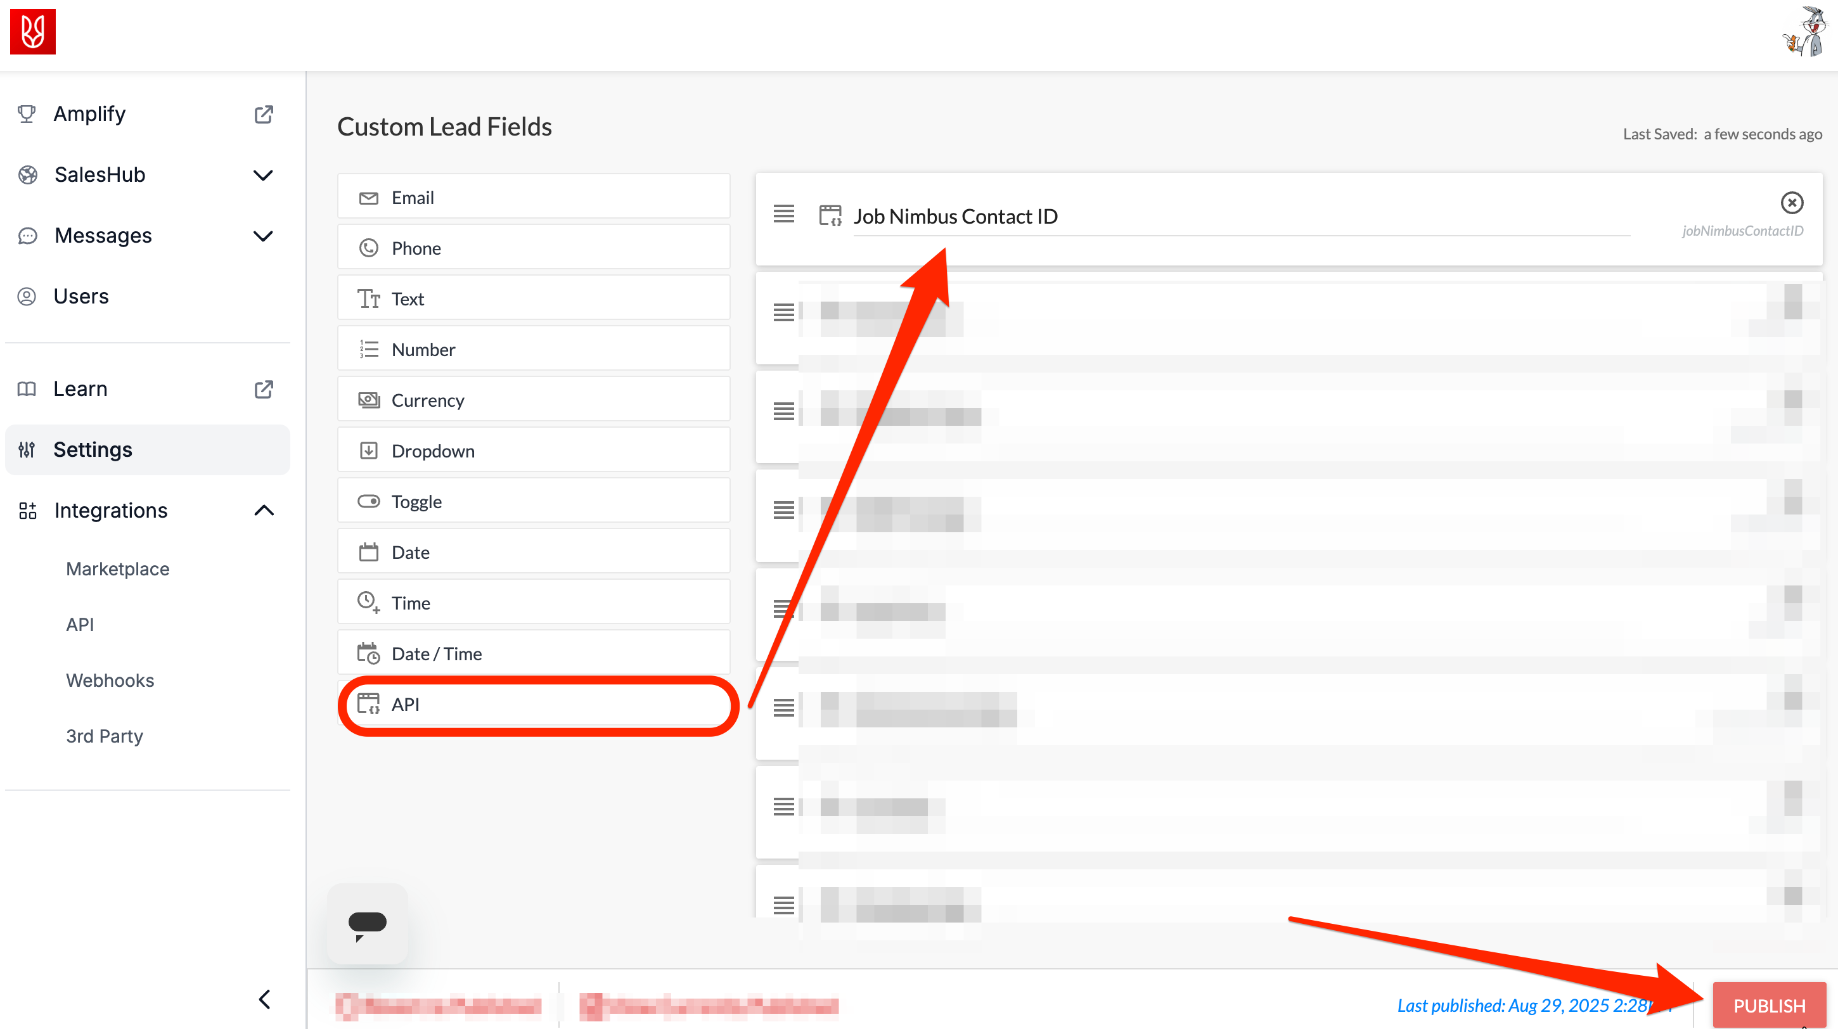Expand the Messages menu chevron
The height and width of the screenshot is (1029, 1838).
click(x=263, y=235)
